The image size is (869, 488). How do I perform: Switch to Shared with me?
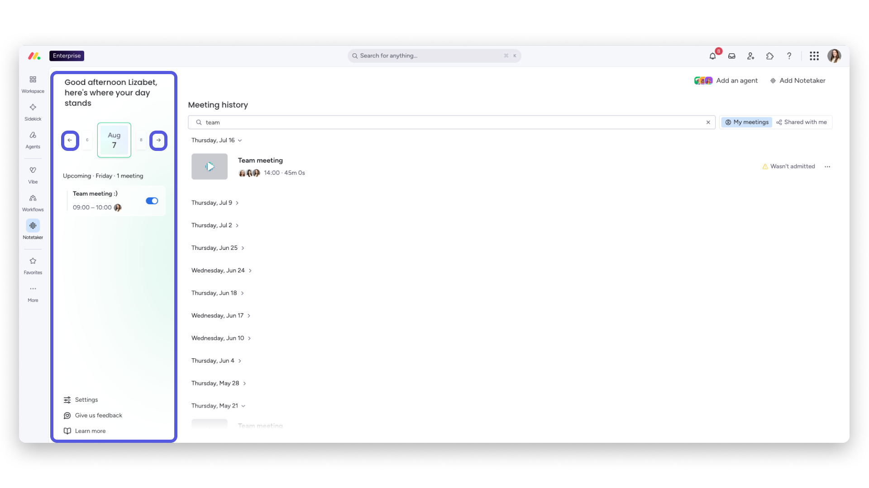click(802, 122)
